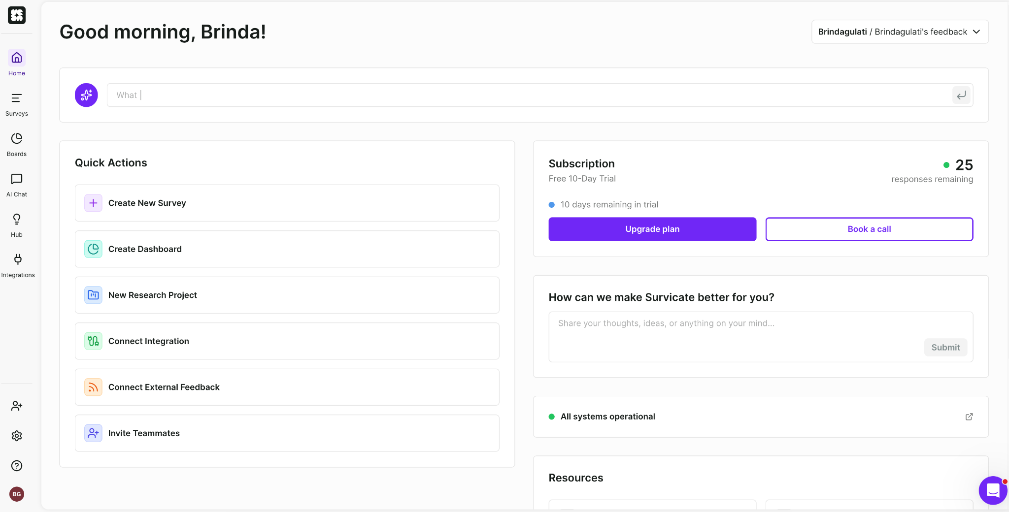
Task: Click the add user icon in sidebar
Action: (x=17, y=406)
